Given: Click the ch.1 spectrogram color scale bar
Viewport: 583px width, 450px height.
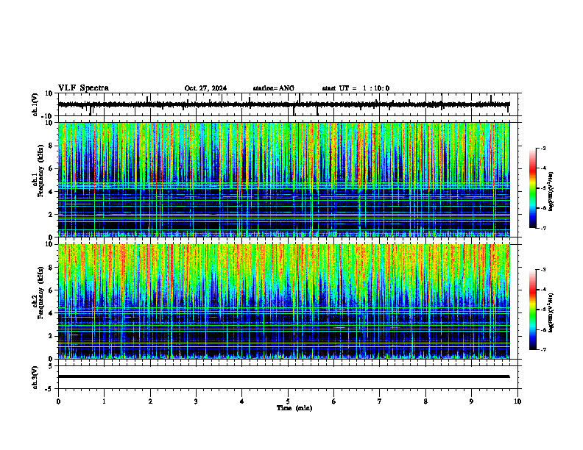Looking at the screenshot, I should click(533, 188).
